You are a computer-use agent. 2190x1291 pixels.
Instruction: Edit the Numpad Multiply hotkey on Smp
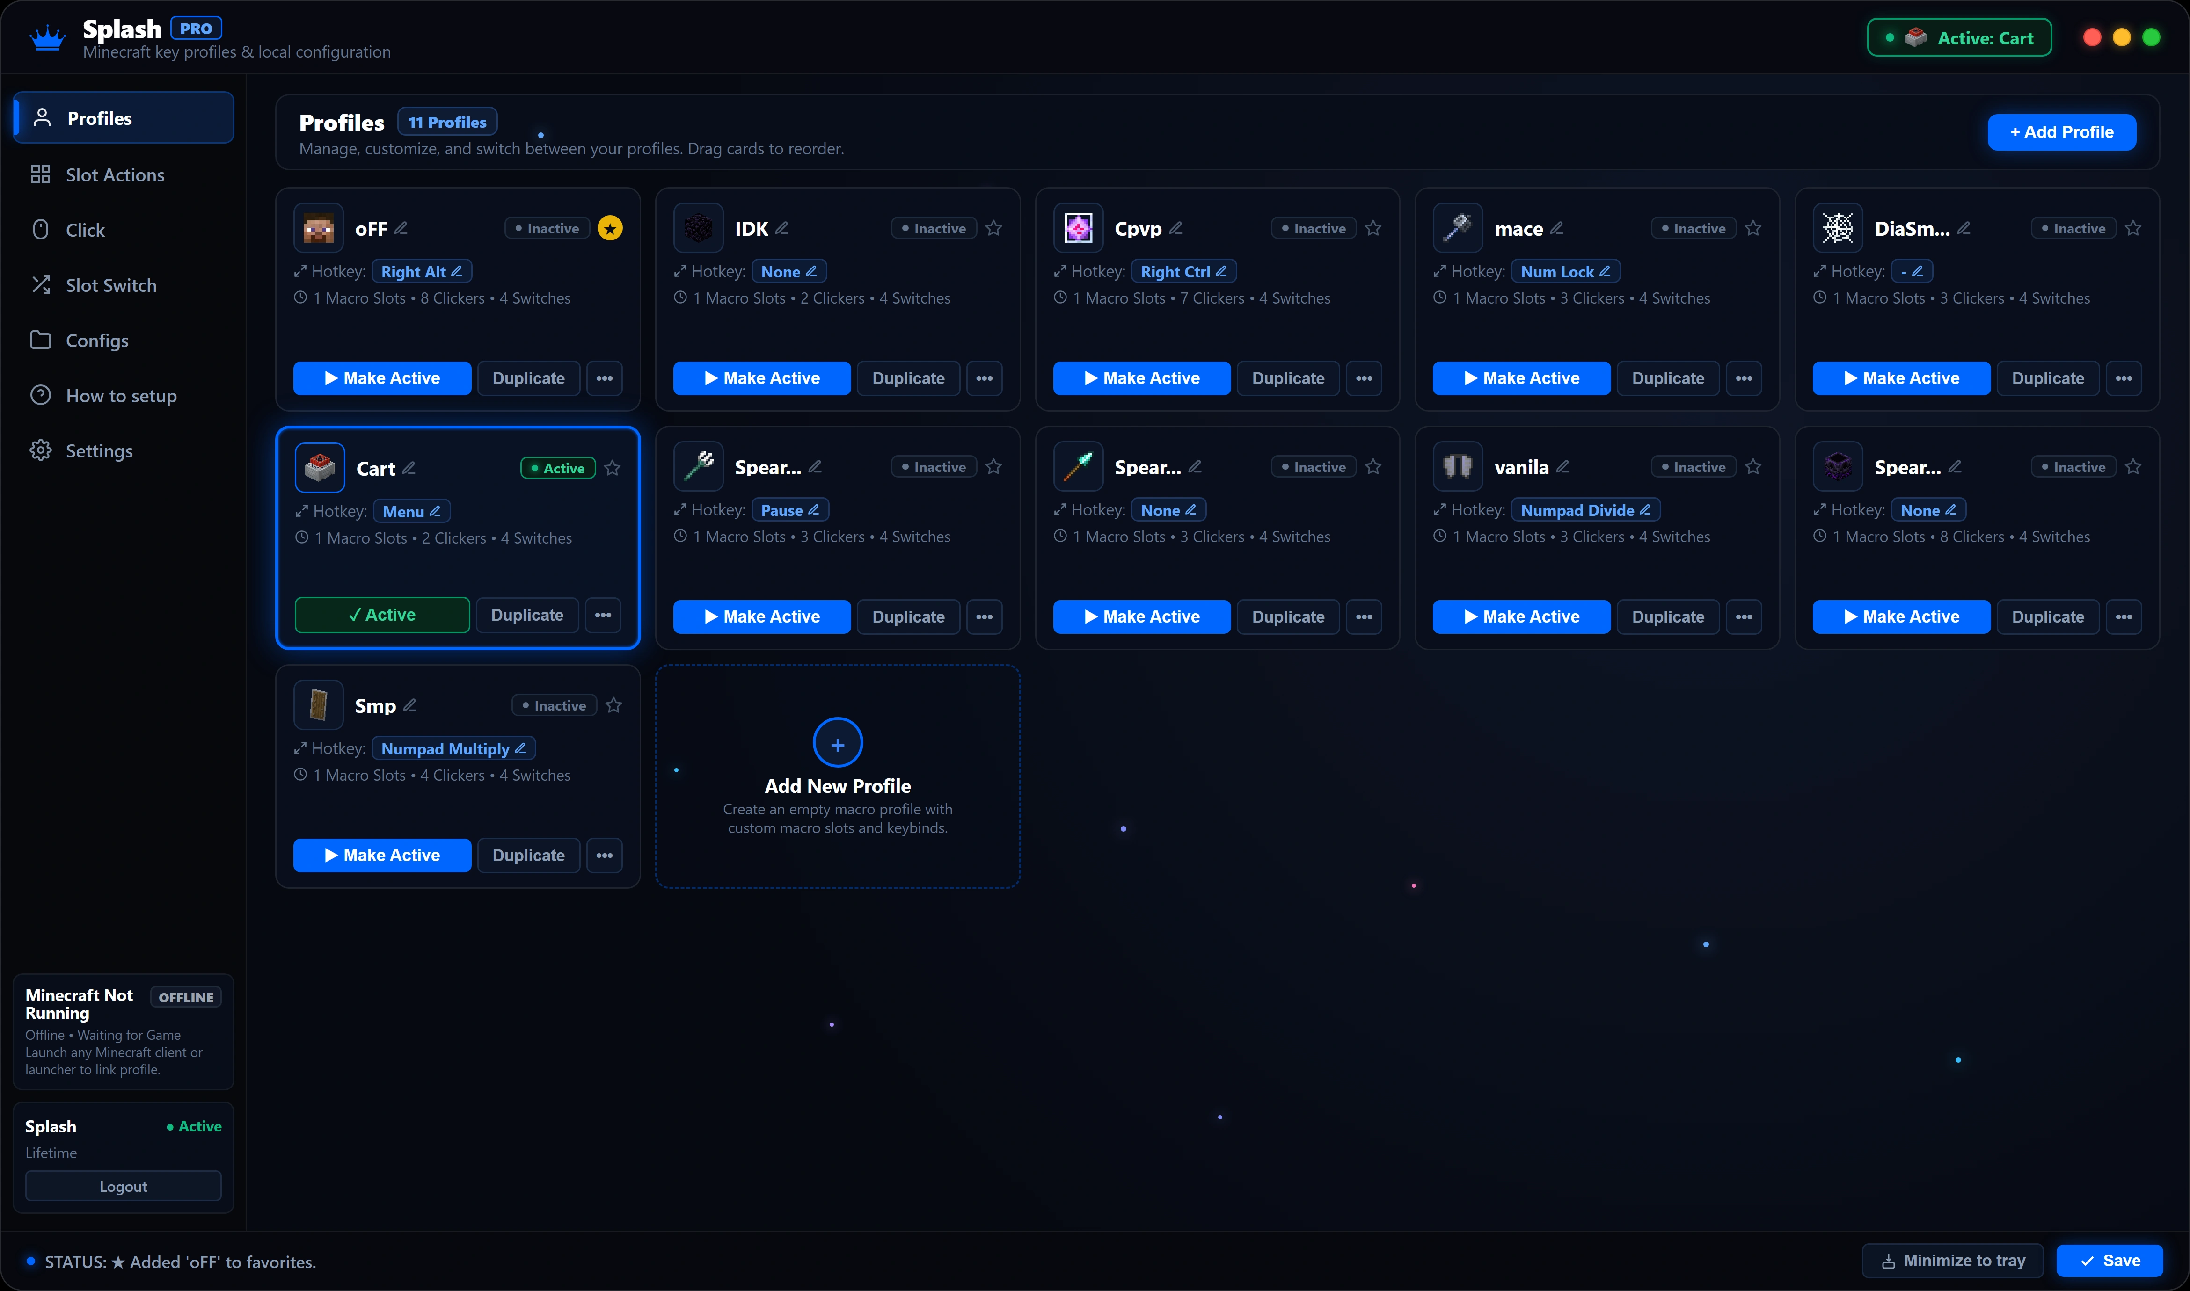[x=453, y=749]
